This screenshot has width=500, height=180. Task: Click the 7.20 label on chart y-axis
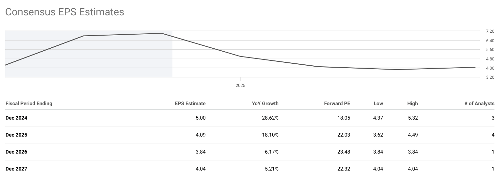tap(490, 31)
